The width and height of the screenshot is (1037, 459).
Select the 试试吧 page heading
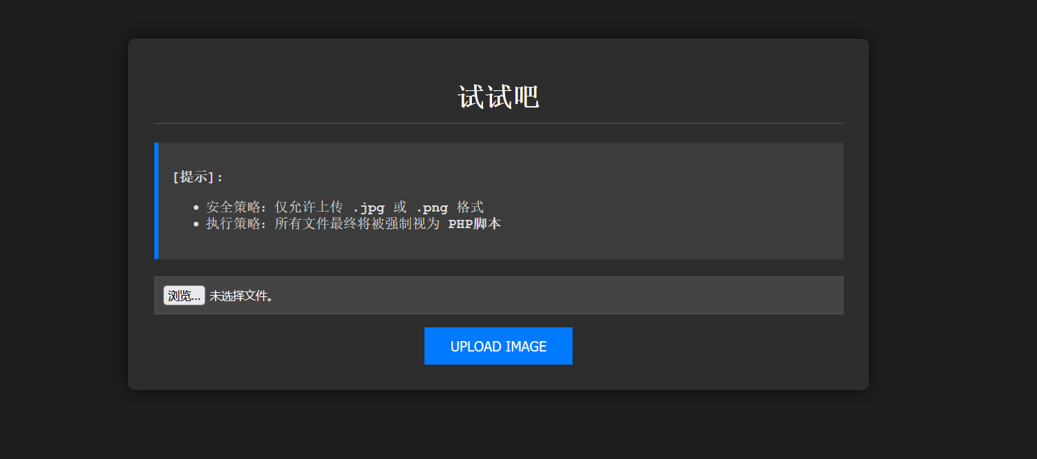click(x=498, y=97)
